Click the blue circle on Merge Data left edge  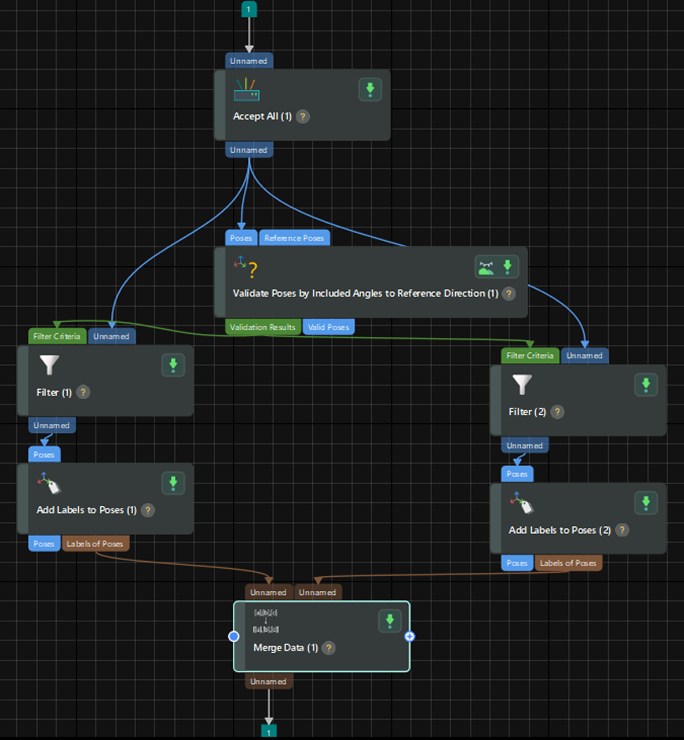pyautogui.click(x=234, y=636)
